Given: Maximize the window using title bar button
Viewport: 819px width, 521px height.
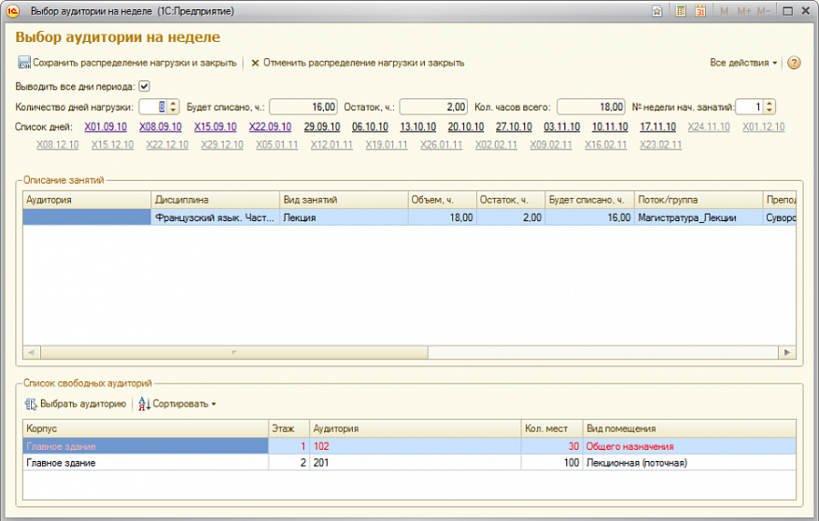Looking at the screenshot, I should point(788,12).
